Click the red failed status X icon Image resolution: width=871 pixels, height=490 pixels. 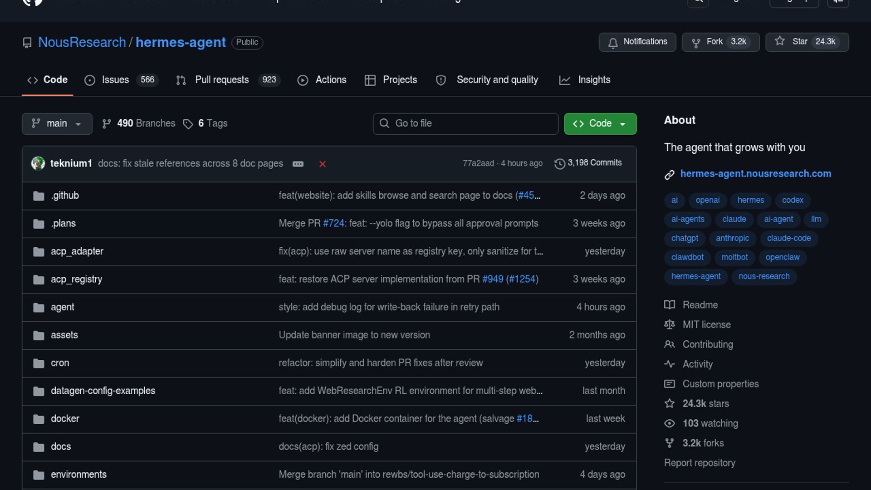coord(322,164)
